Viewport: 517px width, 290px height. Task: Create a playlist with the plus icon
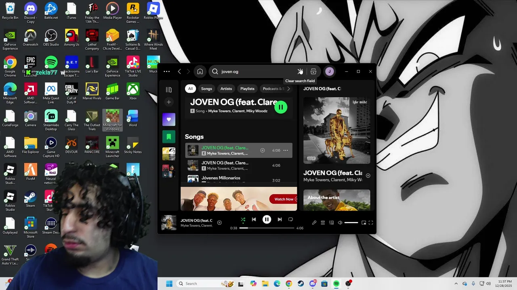[x=169, y=102]
